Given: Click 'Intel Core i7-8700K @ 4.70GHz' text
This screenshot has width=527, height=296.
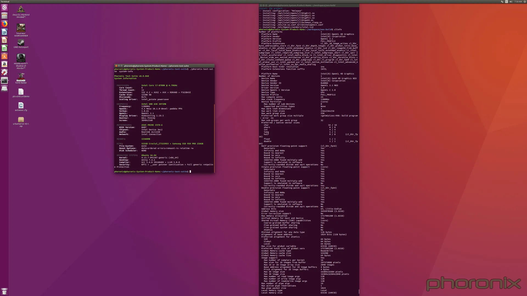Looking at the screenshot, I should [159, 85].
